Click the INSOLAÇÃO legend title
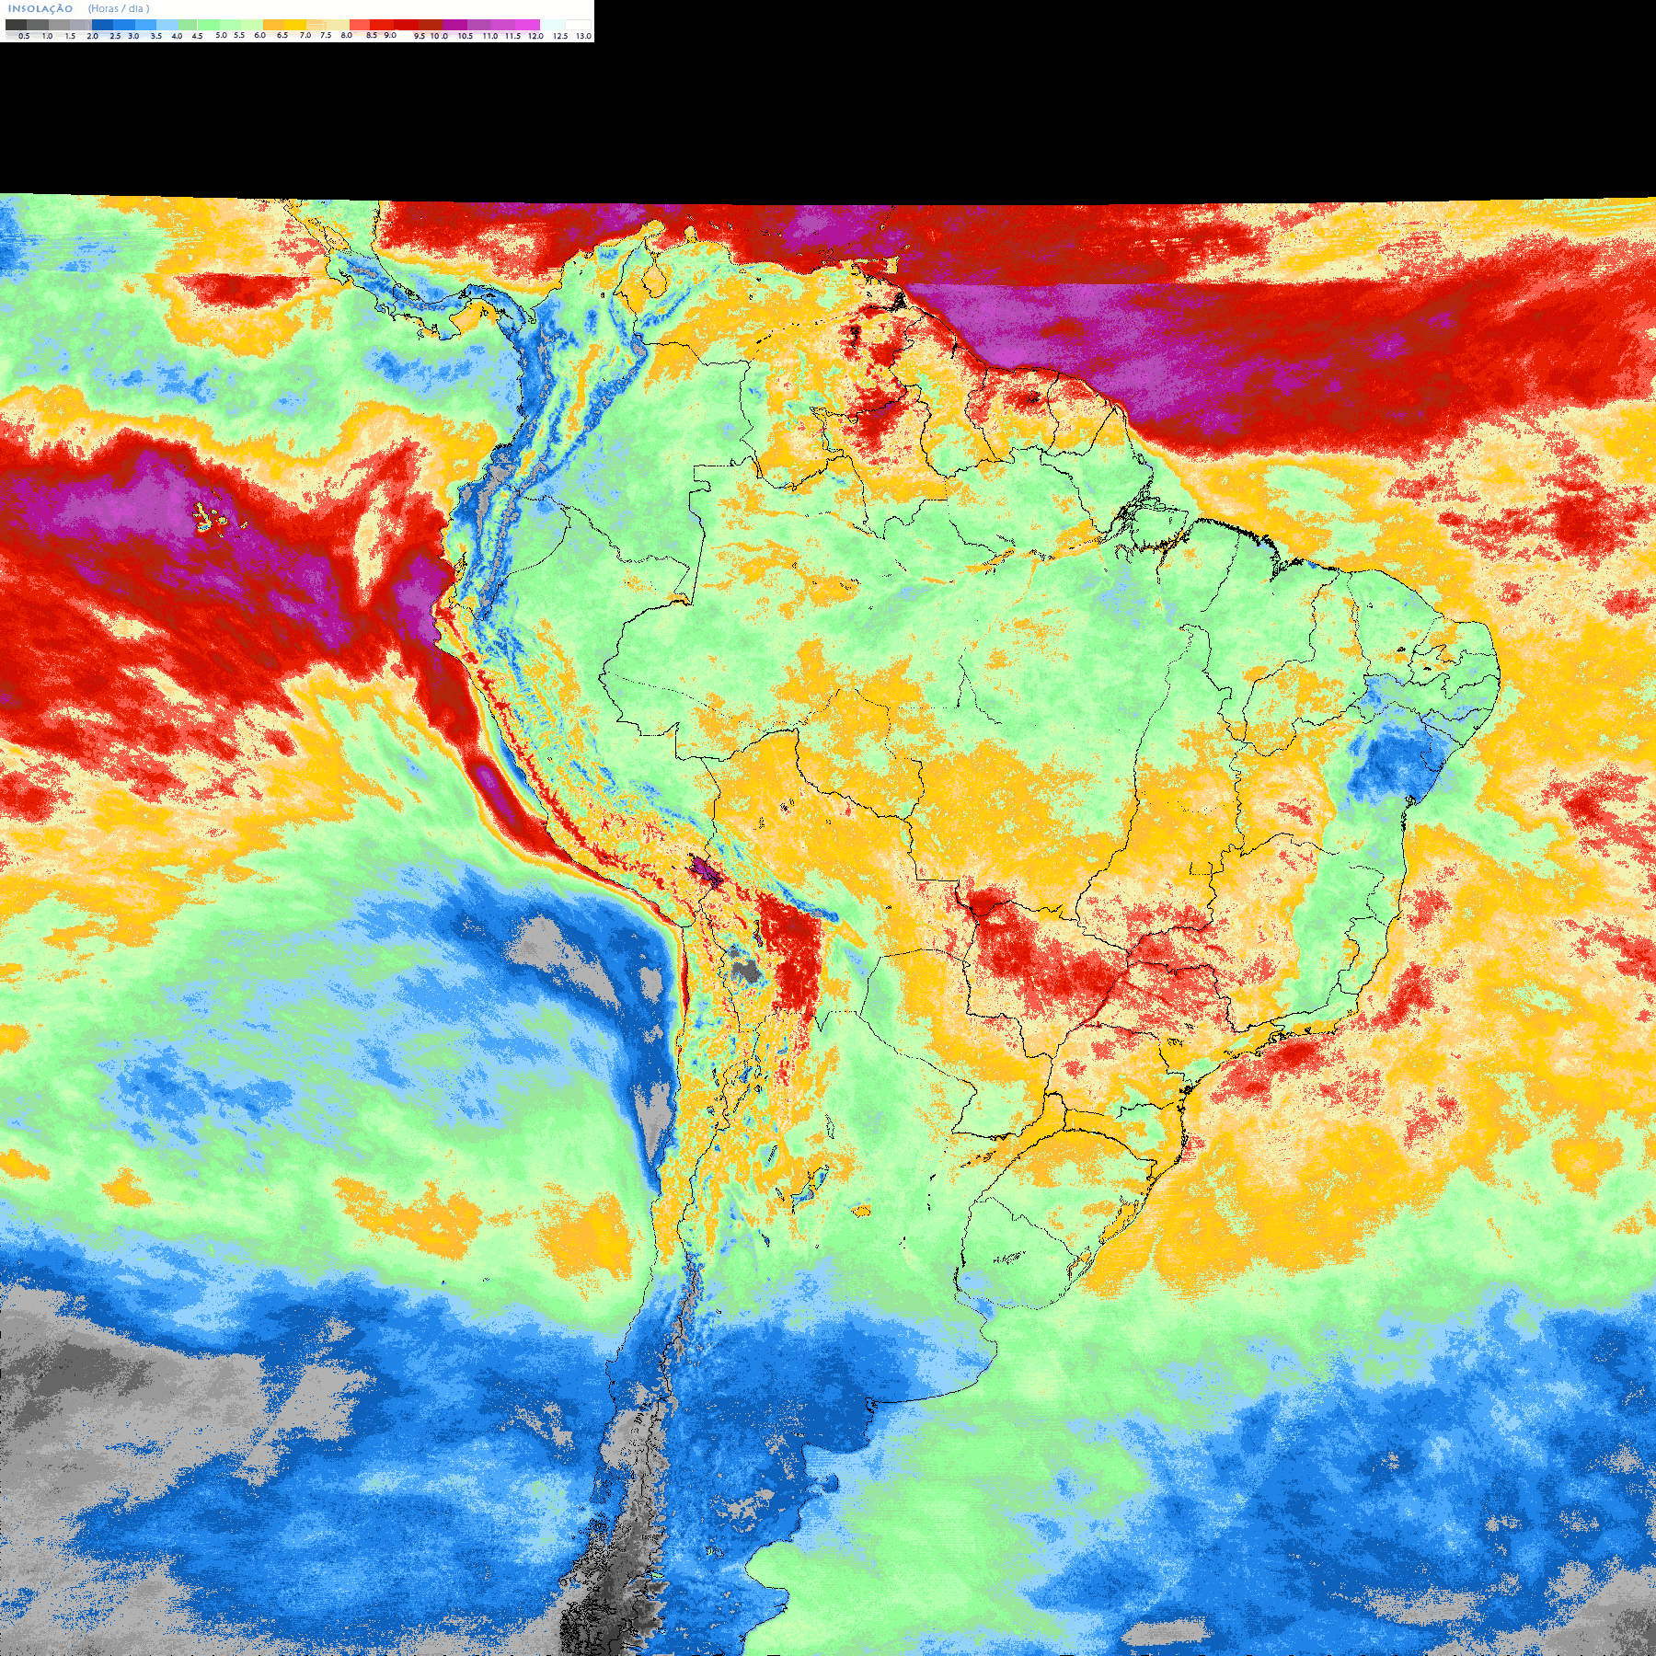Screen dimensions: 1656x1656 coord(40,8)
